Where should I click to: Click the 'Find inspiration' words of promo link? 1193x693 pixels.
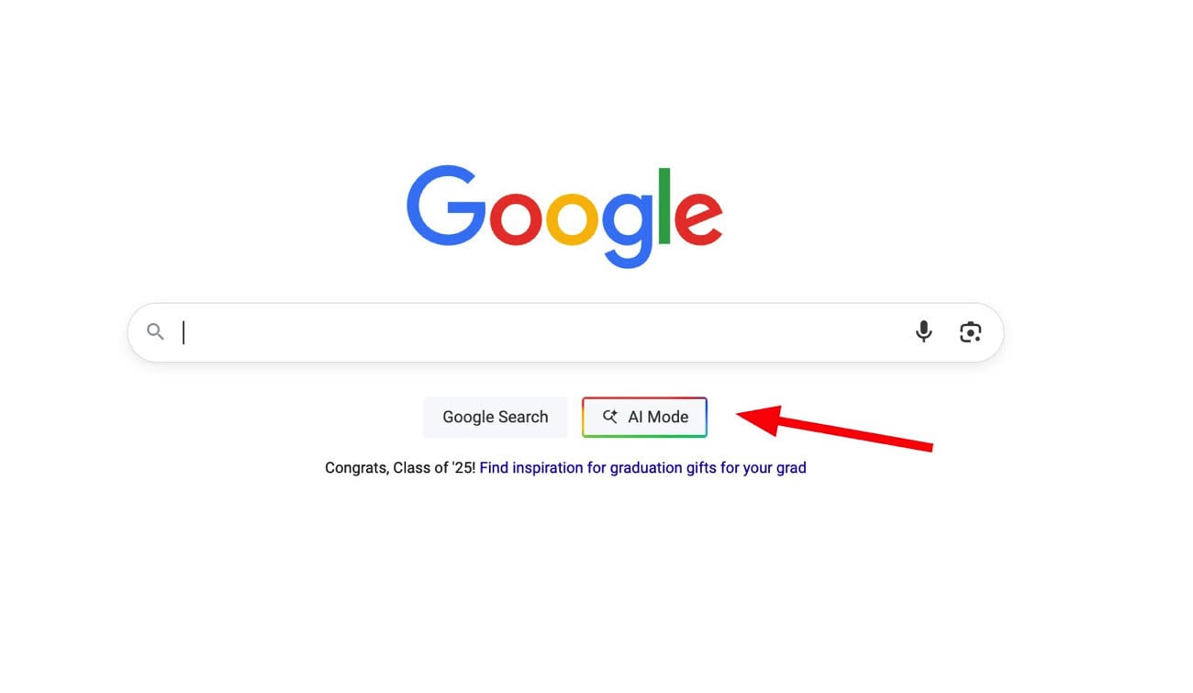[530, 468]
